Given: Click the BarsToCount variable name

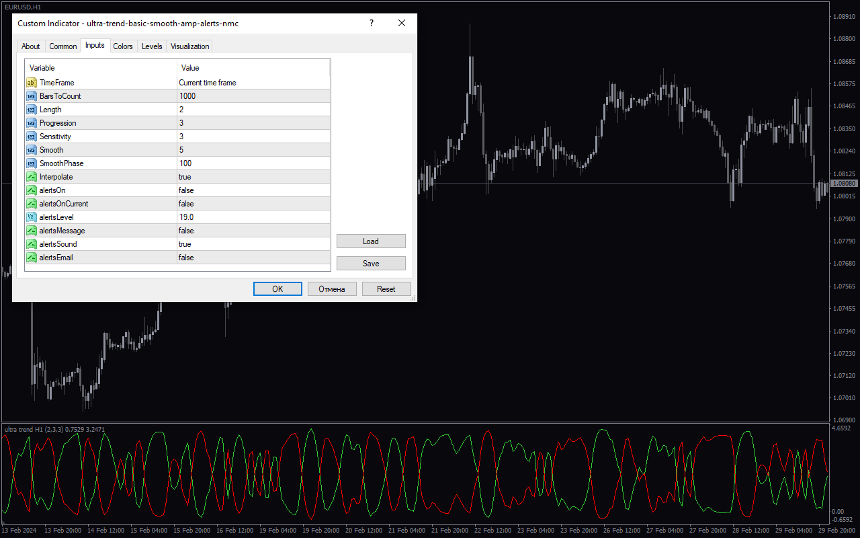Looking at the screenshot, I should point(60,96).
